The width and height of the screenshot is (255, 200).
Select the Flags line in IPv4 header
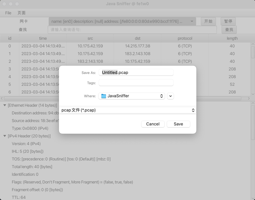click(x=72, y=182)
